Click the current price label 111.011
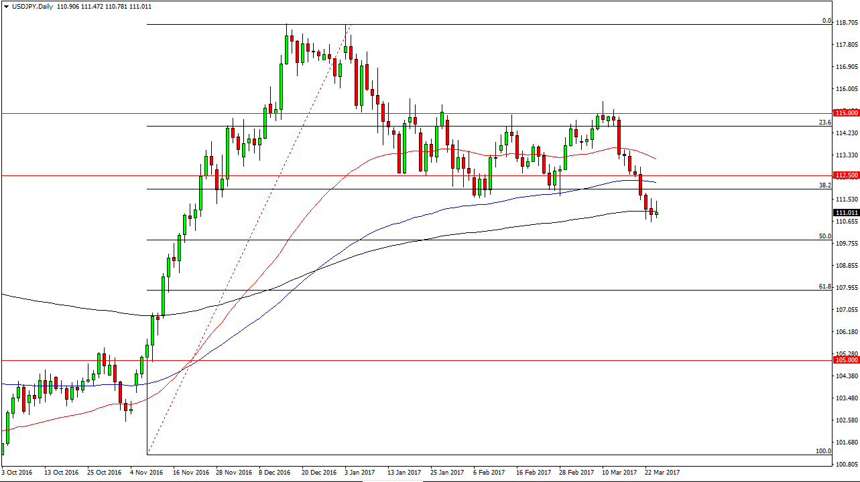 pos(846,213)
